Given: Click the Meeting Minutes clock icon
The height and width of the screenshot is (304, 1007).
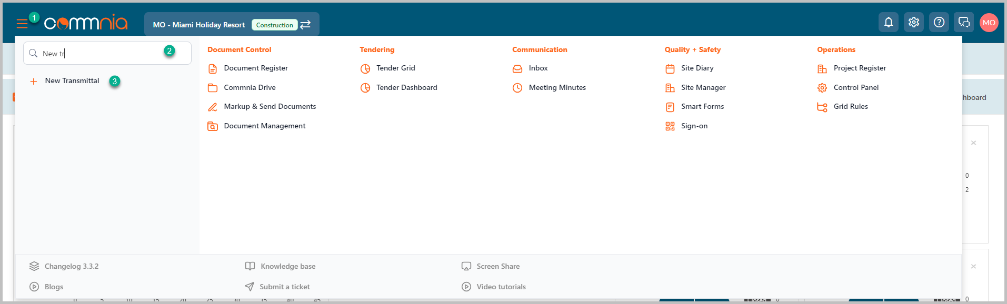Looking at the screenshot, I should (517, 88).
